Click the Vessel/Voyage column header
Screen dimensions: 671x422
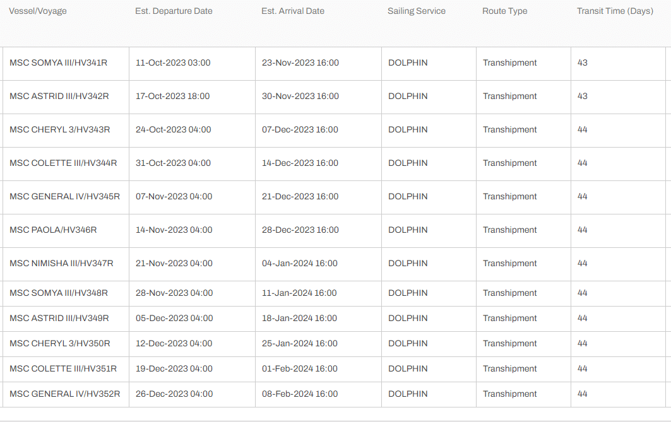click(38, 11)
